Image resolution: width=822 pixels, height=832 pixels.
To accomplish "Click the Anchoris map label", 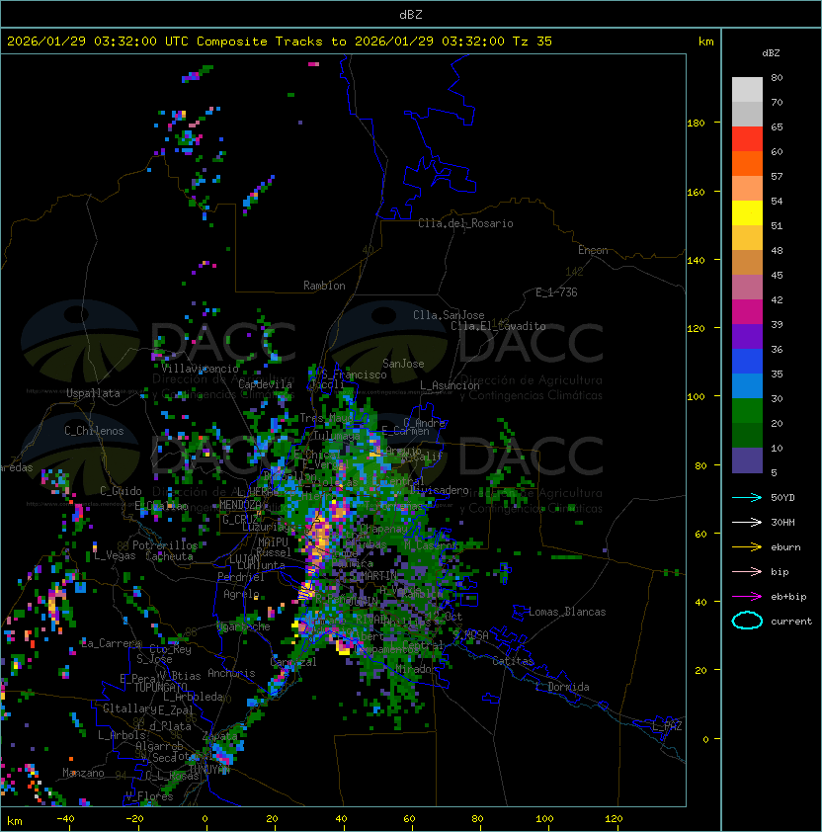I will [x=231, y=673].
